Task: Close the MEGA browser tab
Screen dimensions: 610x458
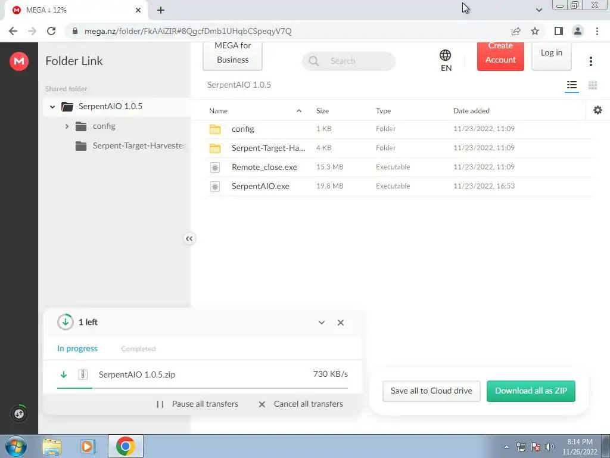Action: (x=138, y=10)
